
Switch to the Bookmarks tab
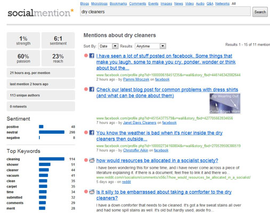(x=118, y=4)
